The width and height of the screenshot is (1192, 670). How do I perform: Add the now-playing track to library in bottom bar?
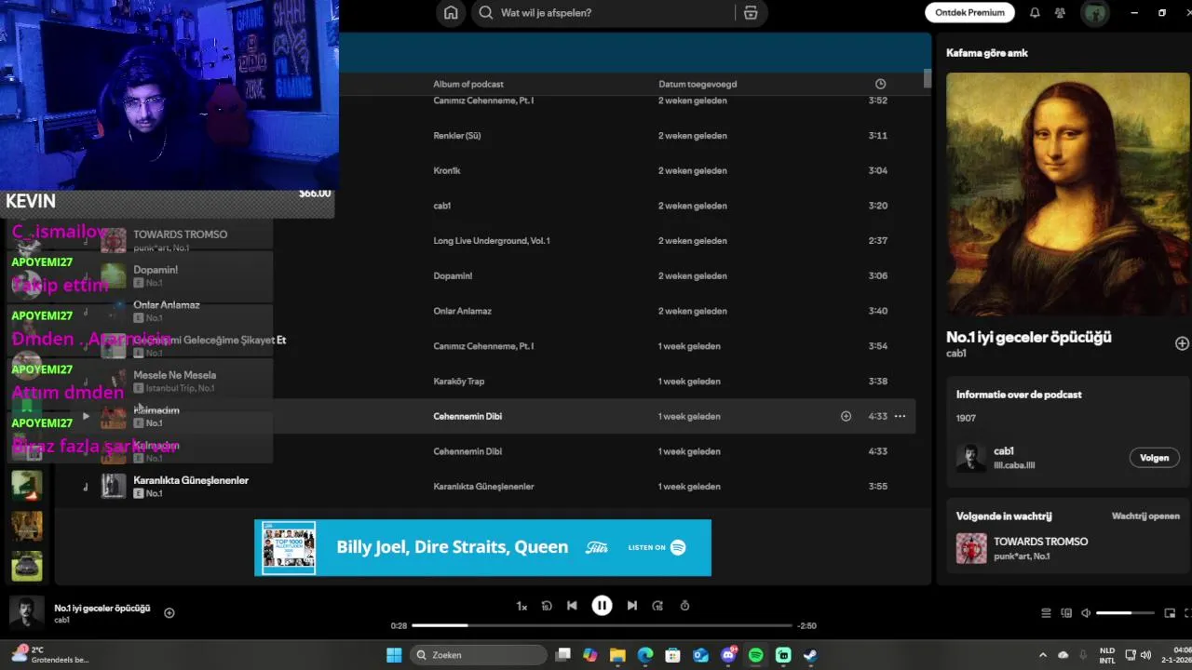click(x=169, y=612)
